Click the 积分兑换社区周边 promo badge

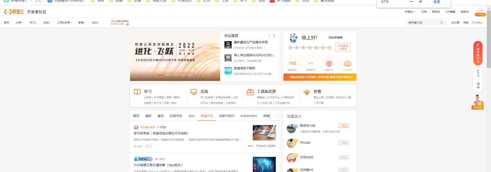120,22
